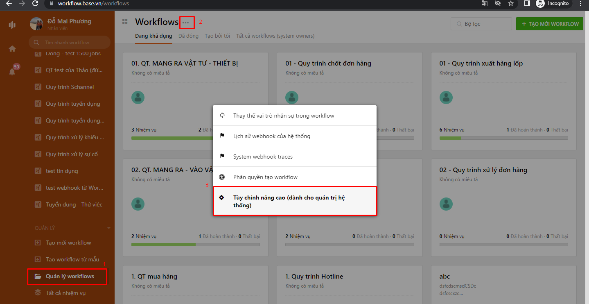This screenshot has width=589, height=304.
Task: Click the Incognito profile icon
Action: pyautogui.click(x=540, y=3)
